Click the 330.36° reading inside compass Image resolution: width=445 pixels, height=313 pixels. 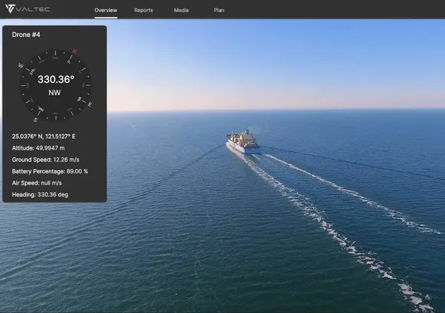56,79
